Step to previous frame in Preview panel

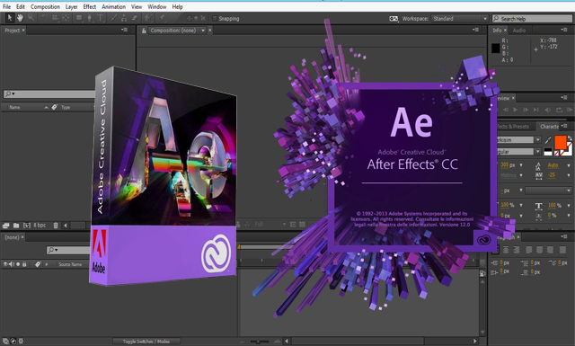click(506, 110)
